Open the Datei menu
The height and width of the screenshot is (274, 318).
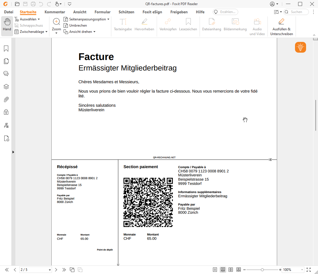9,12
